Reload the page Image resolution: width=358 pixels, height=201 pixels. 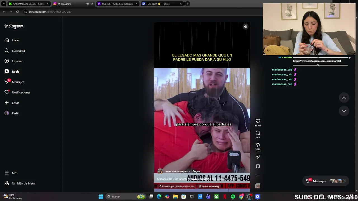coord(17,12)
